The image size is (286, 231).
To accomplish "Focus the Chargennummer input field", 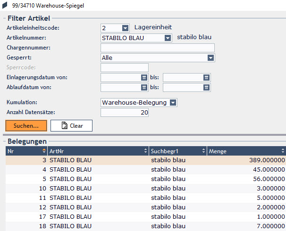I will coord(158,48).
